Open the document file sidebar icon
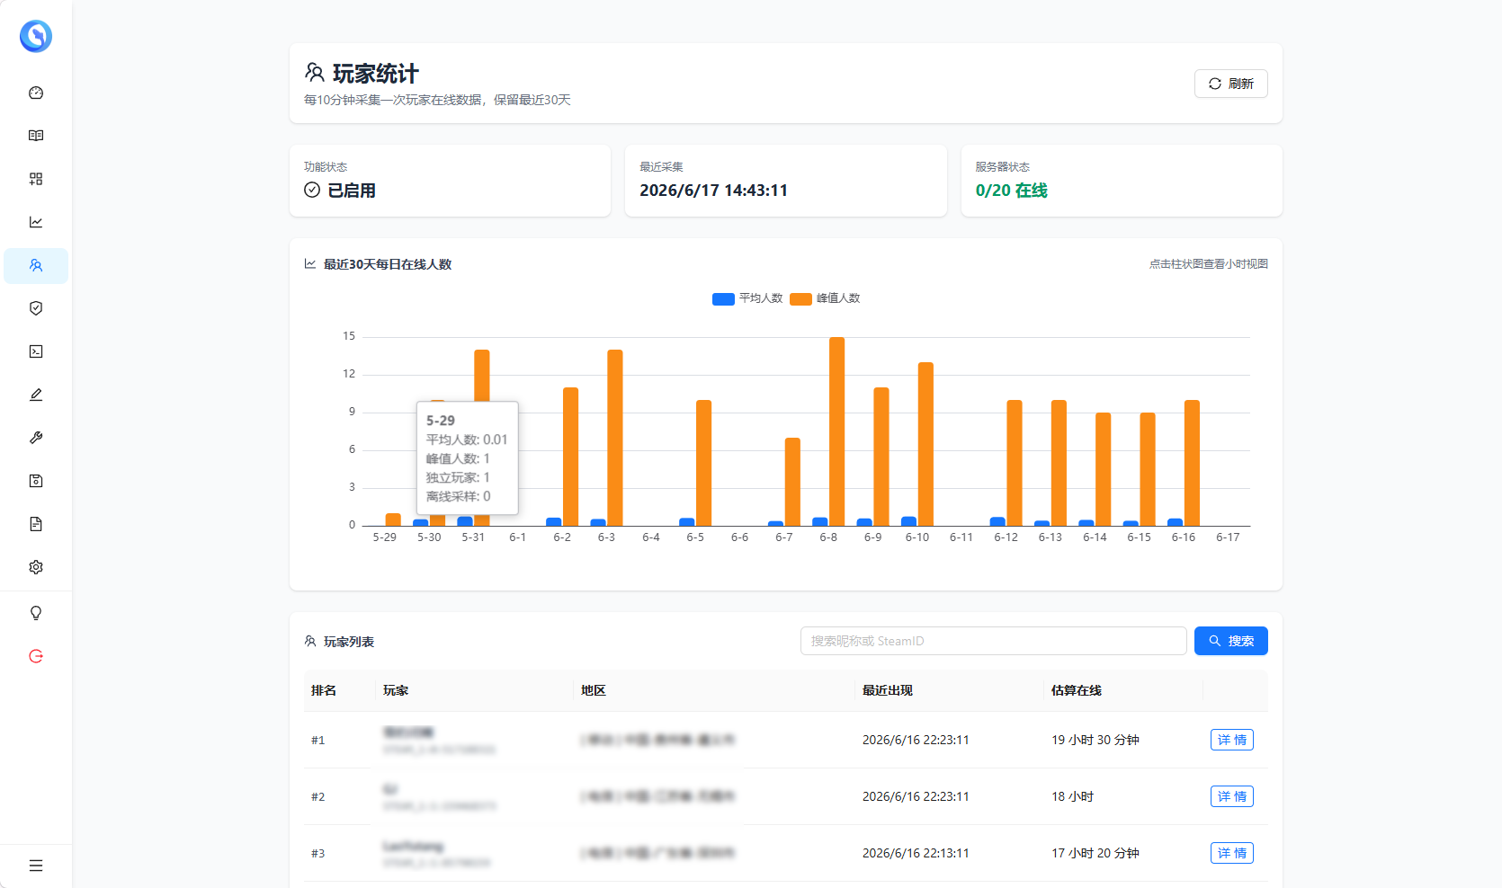The width and height of the screenshot is (1502, 888). 36,524
